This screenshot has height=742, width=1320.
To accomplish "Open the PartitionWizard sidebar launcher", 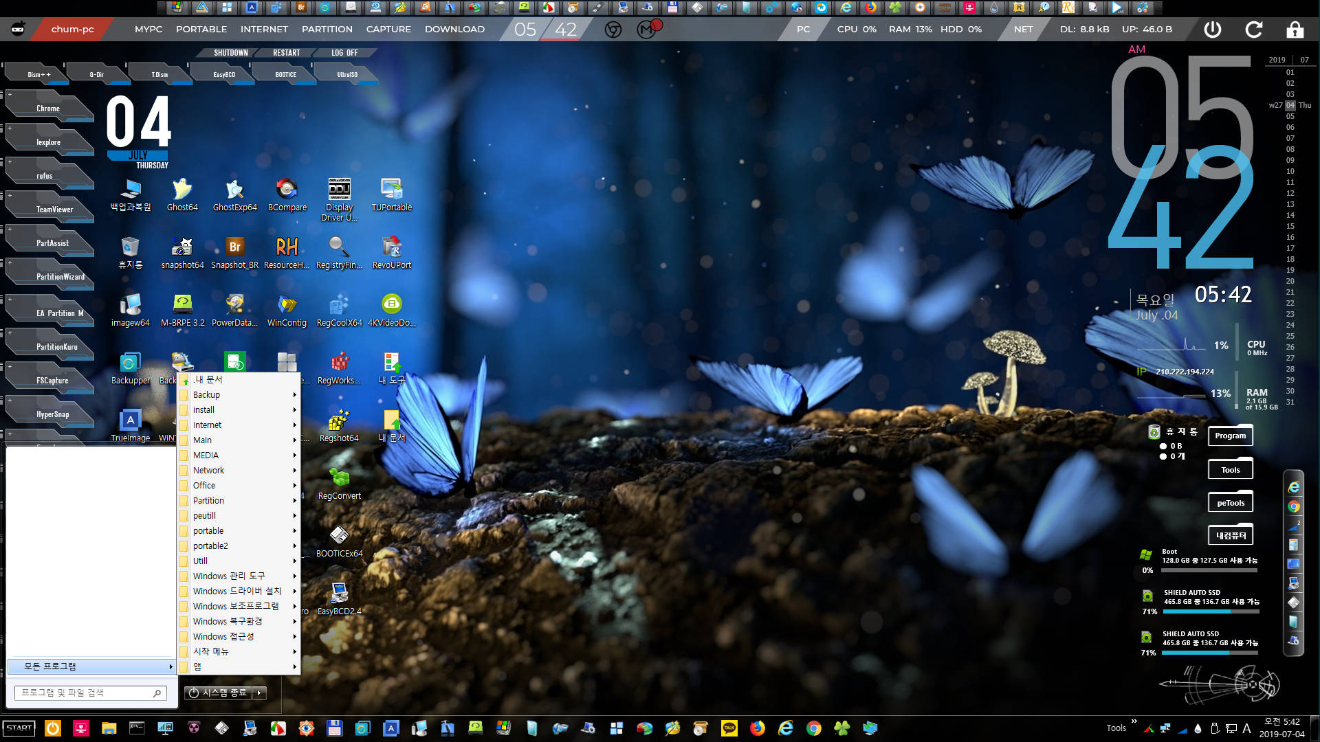I will [49, 276].
